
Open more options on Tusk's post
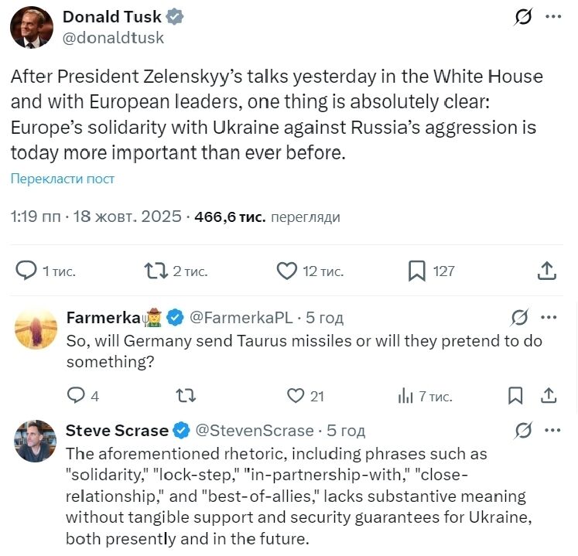click(554, 16)
